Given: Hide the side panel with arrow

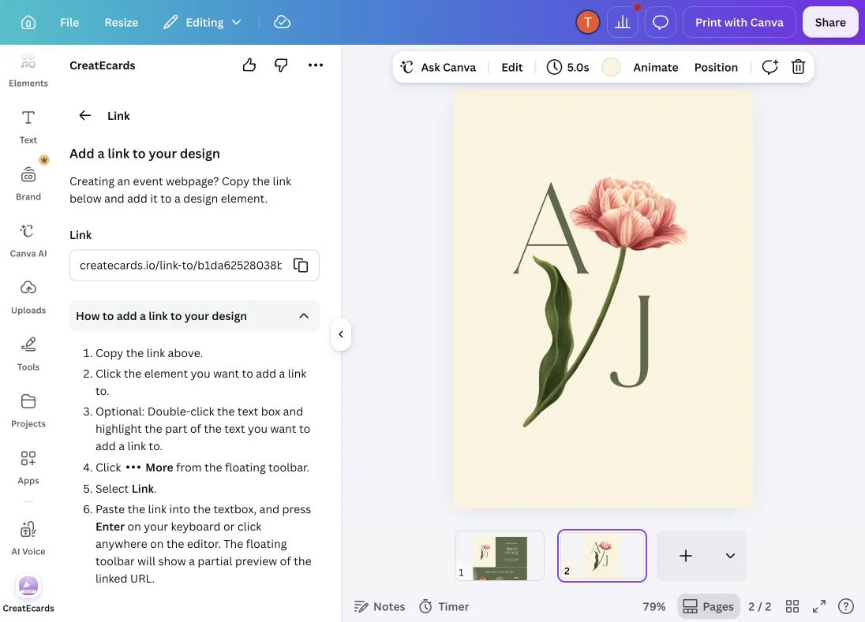Looking at the screenshot, I should click(x=341, y=334).
